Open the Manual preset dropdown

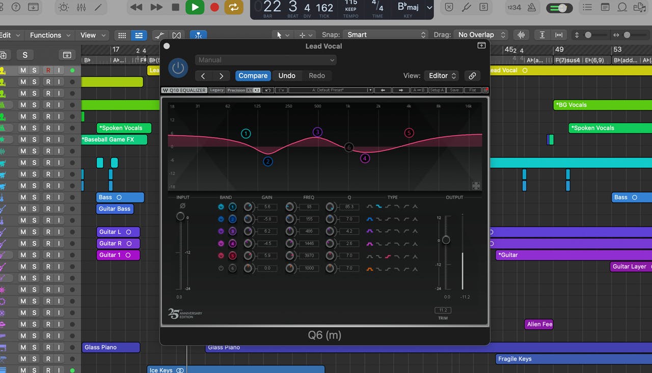265,60
